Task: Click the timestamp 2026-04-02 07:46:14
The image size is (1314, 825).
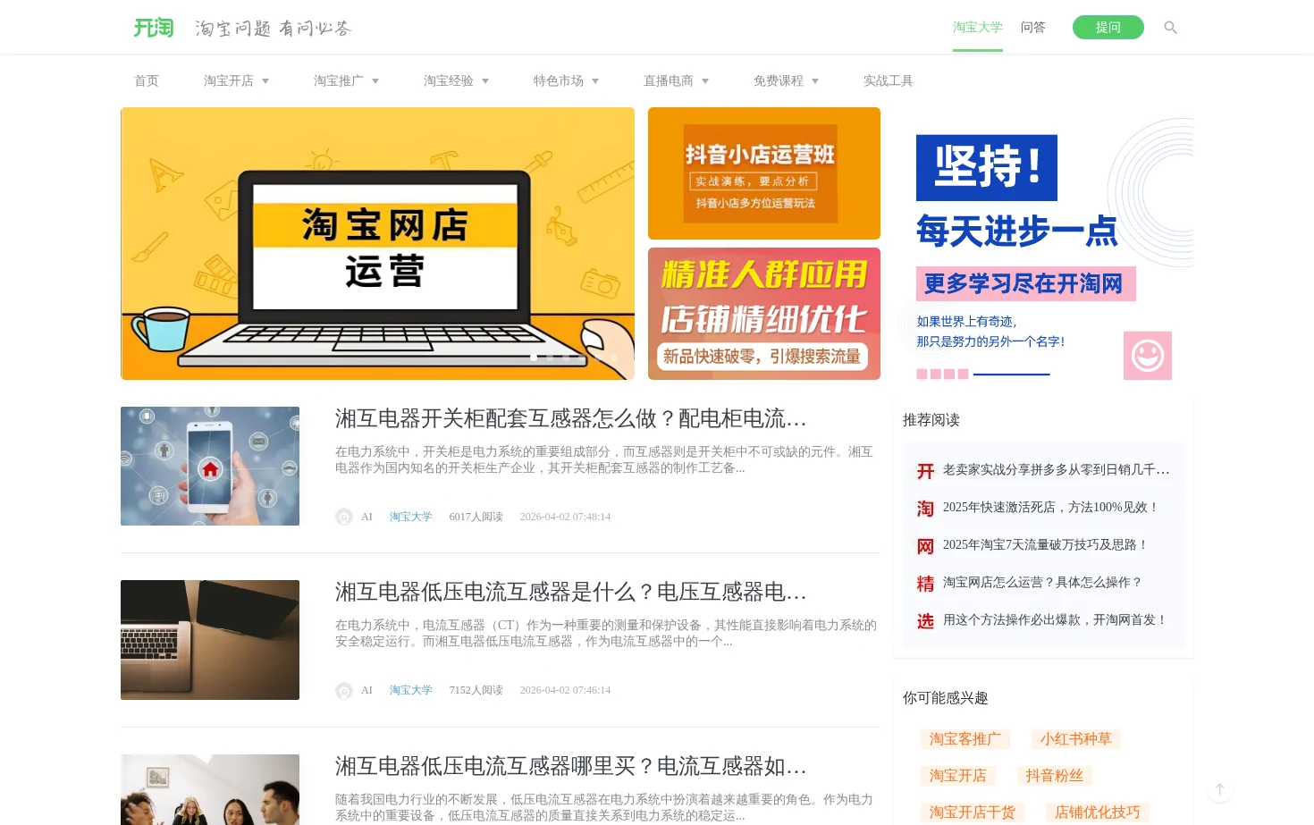Action: click(x=566, y=690)
